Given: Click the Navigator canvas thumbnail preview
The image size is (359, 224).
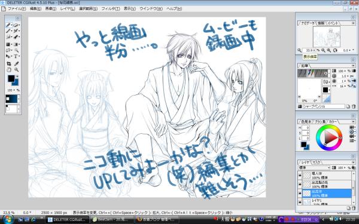Looking at the screenshot, I should coord(327,37).
